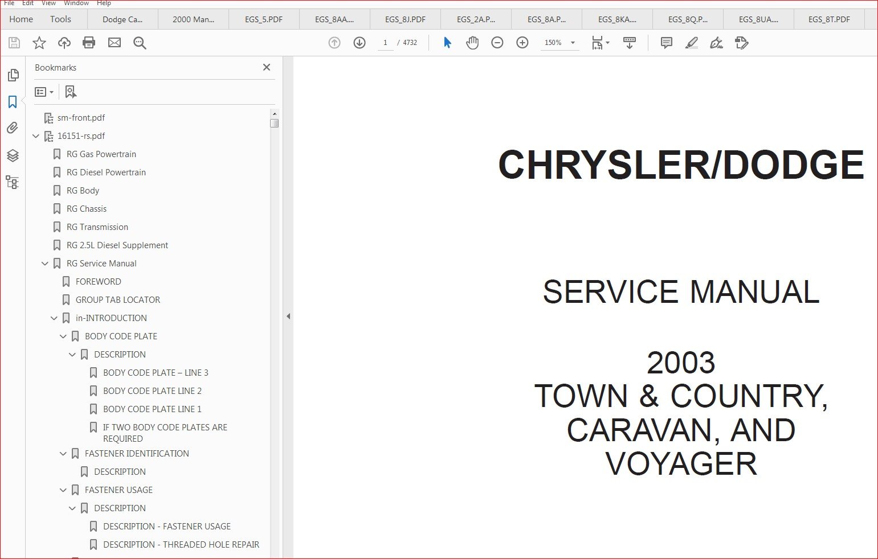Print the document with the printer icon
Screen dimensions: 878x559
tap(89, 43)
